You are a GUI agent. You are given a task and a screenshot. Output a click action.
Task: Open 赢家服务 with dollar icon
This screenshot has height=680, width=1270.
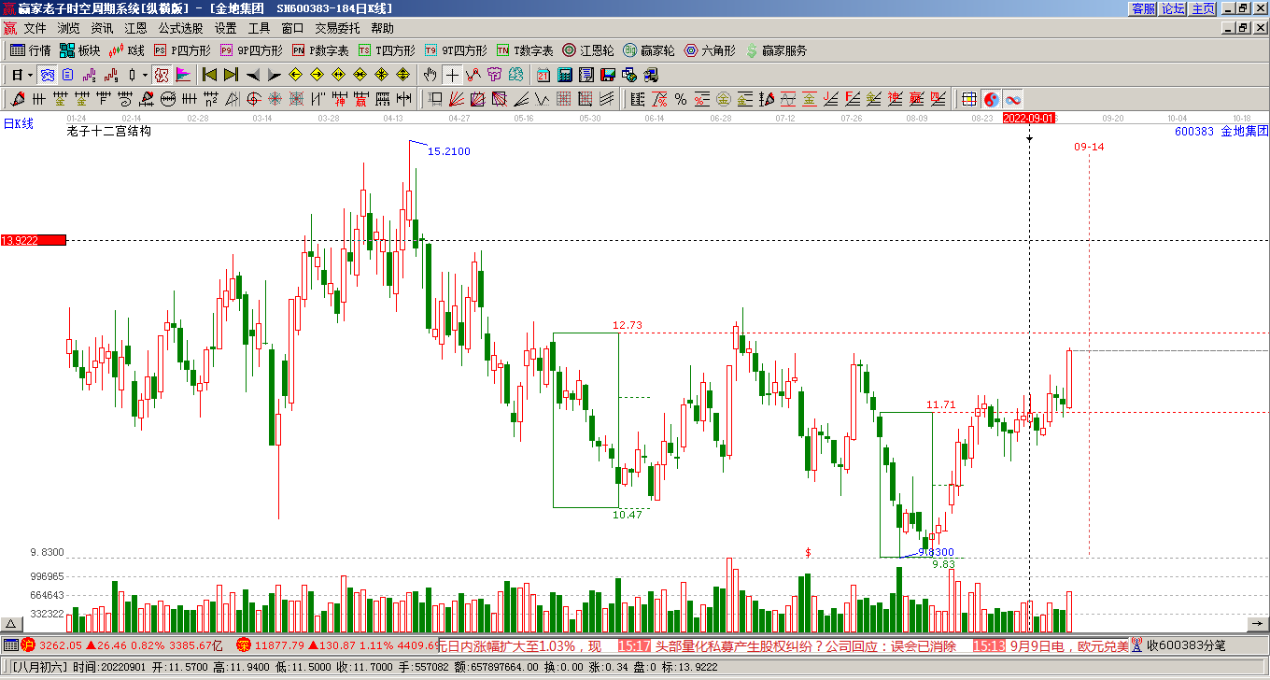[776, 50]
